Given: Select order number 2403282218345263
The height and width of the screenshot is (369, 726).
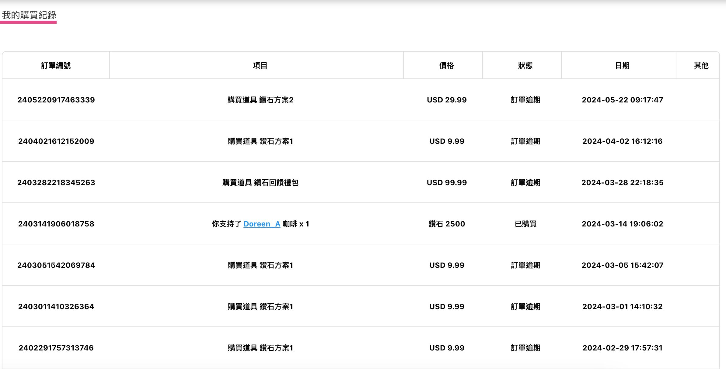Looking at the screenshot, I should (56, 183).
